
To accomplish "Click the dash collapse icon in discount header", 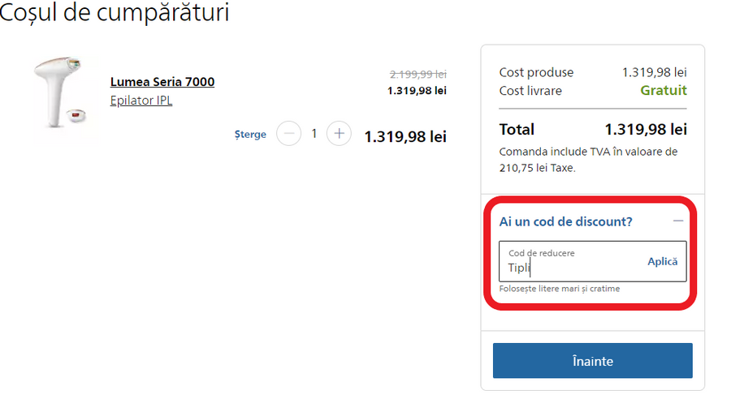I will (x=677, y=221).
